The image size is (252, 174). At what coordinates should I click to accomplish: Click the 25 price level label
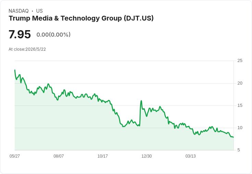tap(240, 61)
